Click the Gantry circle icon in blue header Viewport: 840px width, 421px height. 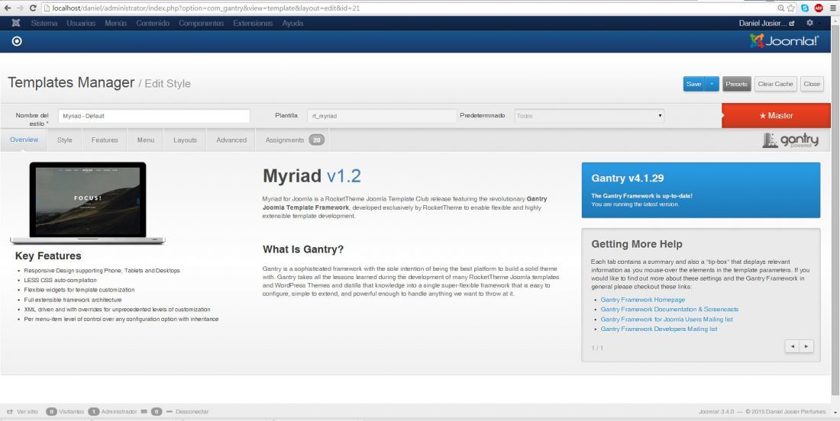[17, 41]
